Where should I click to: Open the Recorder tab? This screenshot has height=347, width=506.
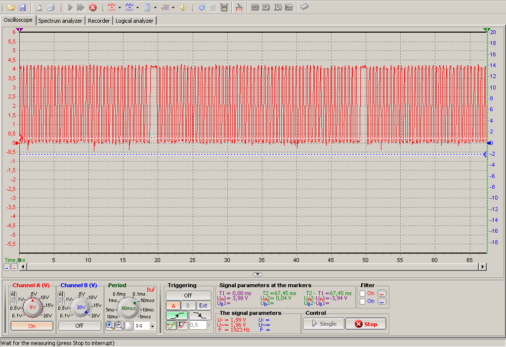coord(99,21)
